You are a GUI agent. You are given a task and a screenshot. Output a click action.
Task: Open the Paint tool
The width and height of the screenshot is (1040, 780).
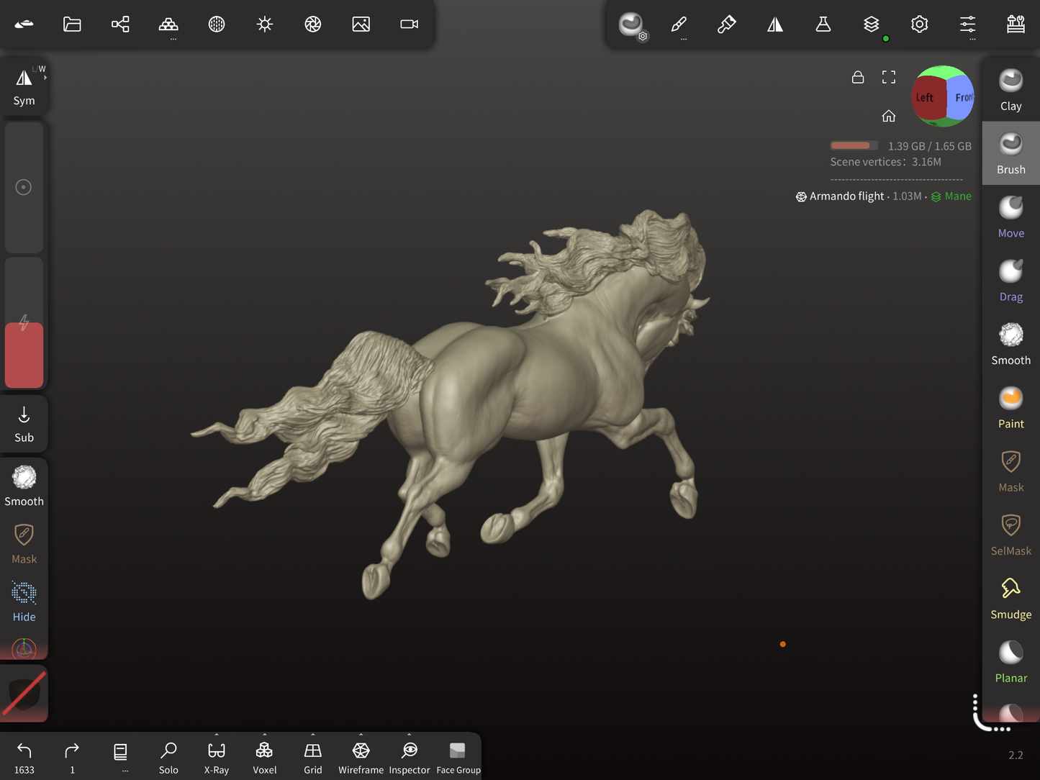point(1010,407)
